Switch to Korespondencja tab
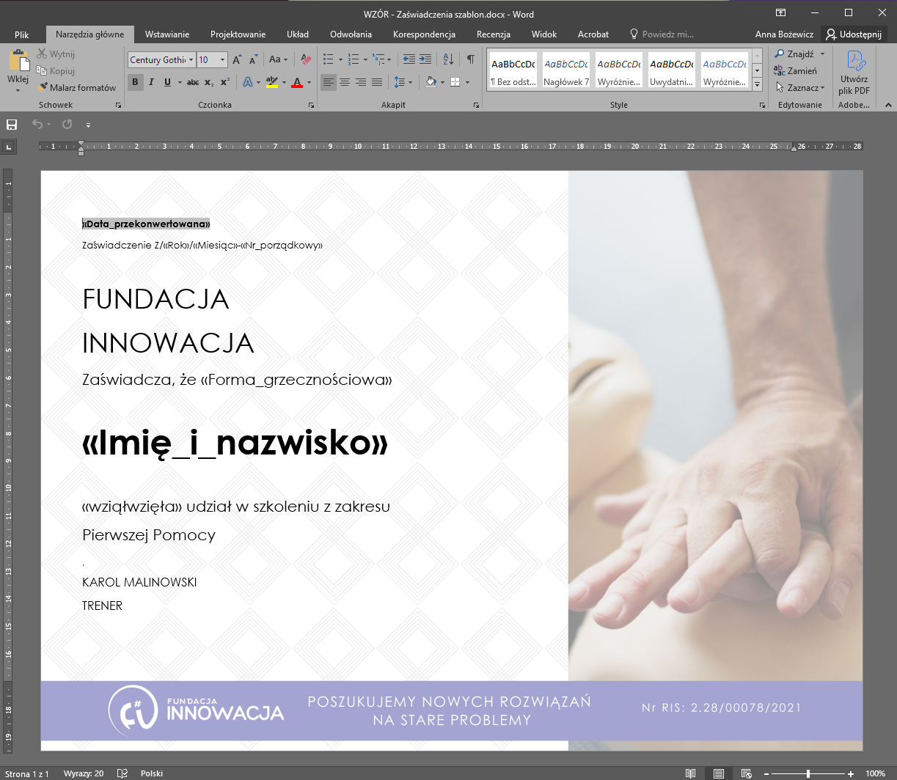The image size is (897, 780). tap(424, 34)
